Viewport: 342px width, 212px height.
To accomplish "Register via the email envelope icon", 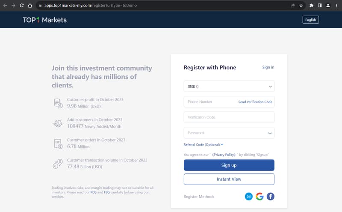I will pos(249,197).
